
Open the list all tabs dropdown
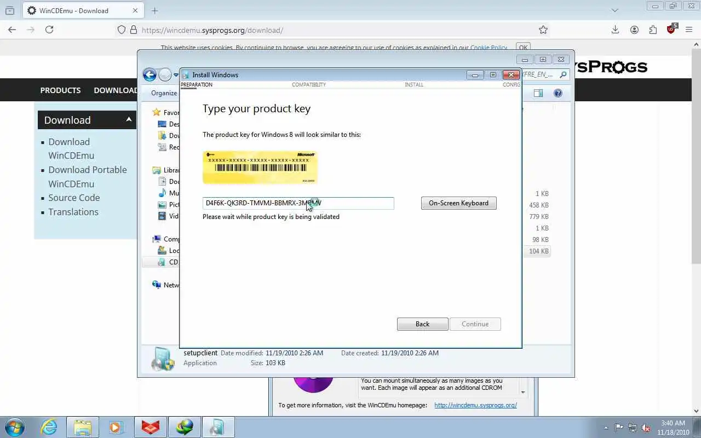[614, 10]
